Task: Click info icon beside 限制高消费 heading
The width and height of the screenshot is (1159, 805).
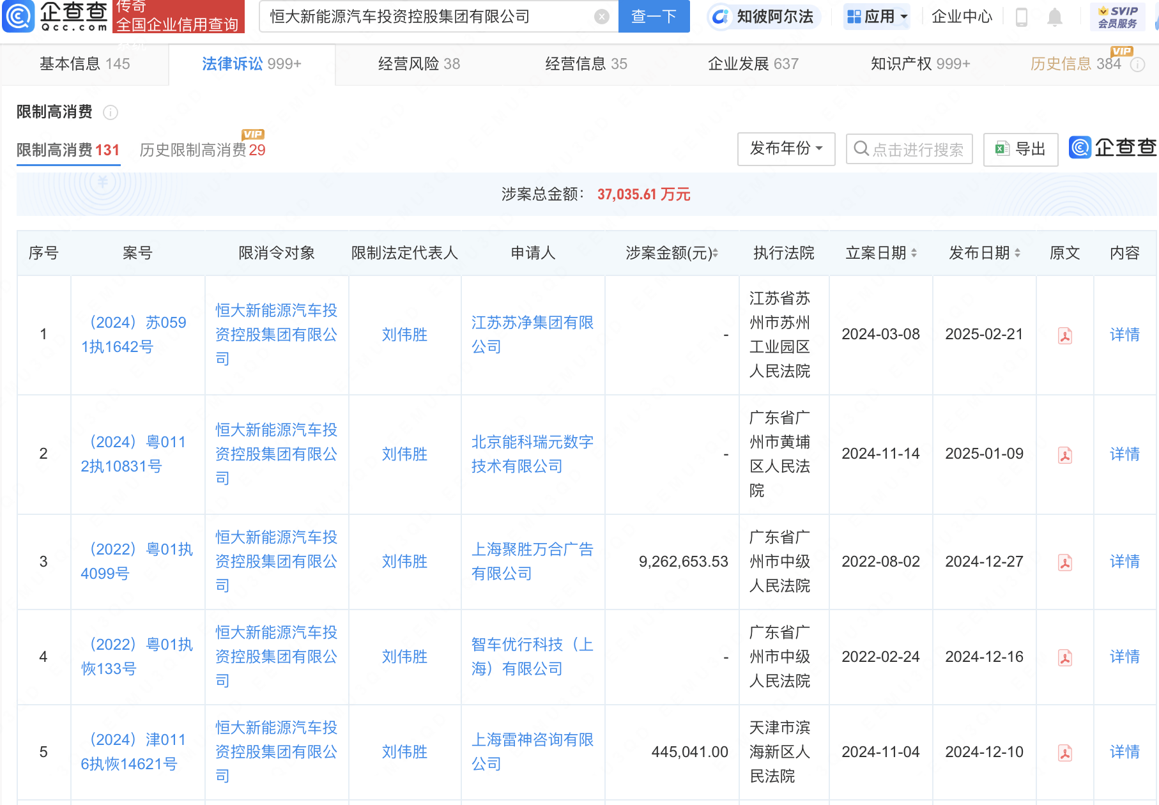Action: click(x=111, y=112)
